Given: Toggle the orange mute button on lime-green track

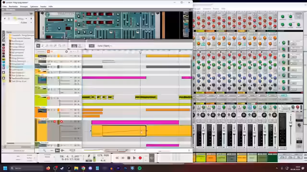Looking at the screenshot, I should coord(48,98).
